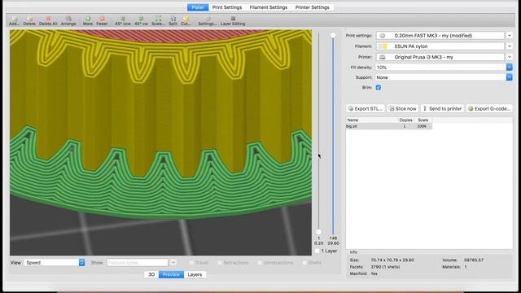The width and height of the screenshot is (521, 293).
Task: Click the Slice now button
Action: [403, 108]
